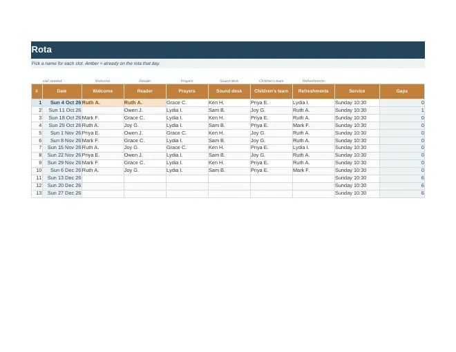Select the Reader cell Joy G. on Sun 25 Oct 26
The width and height of the screenshot is (456, 352).
pyautogui.click(x=145, y=126)
